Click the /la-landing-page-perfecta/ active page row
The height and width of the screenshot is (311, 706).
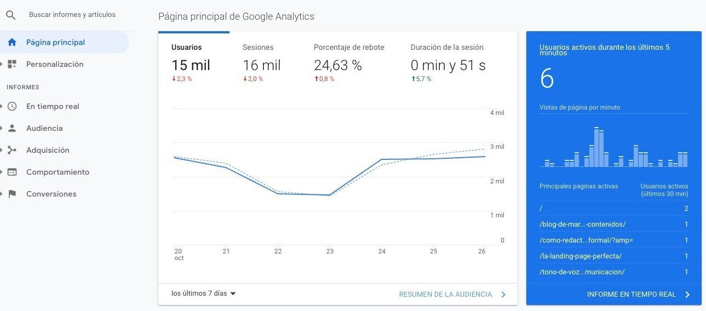click(x=581, y=256)
